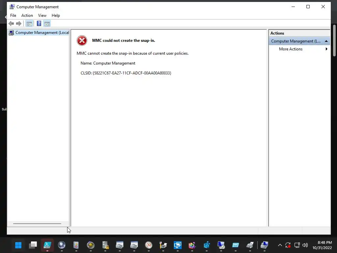
Task: Click the gold disc taskbar icon
Action: coord(91,245)
